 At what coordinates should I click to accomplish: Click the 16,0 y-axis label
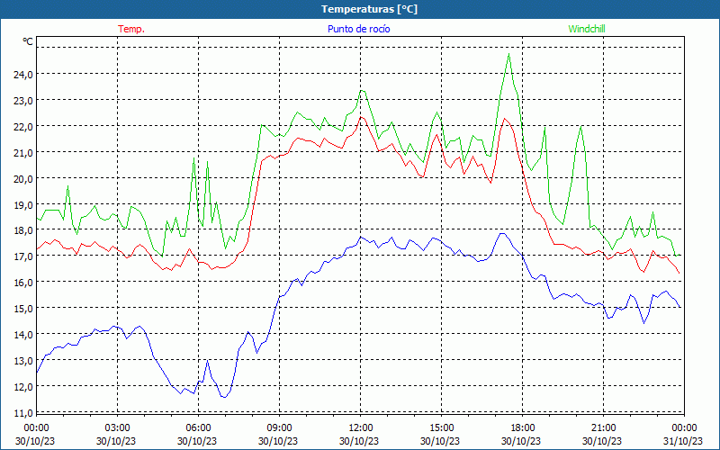coord(23,283)
